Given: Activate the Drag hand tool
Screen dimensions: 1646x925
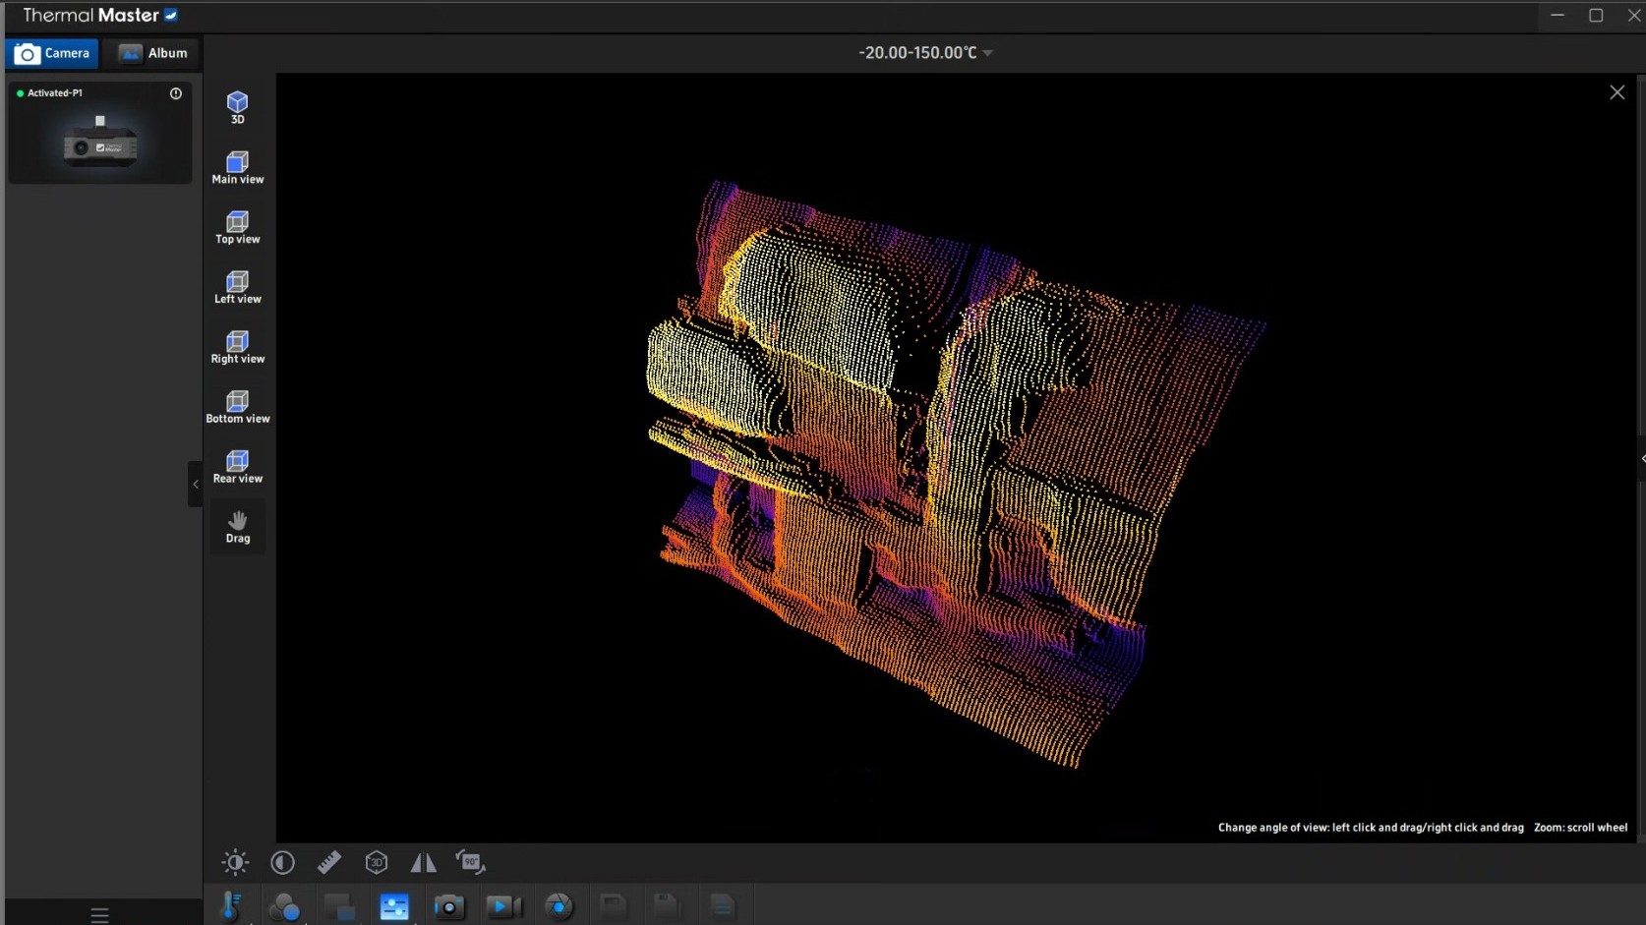Looking at the screenshot, I should (237, 526).
